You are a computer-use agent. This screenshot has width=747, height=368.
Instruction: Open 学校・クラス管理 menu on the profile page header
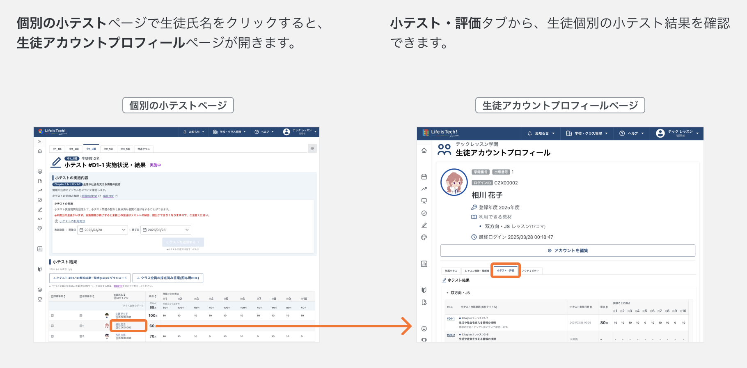[x=587, y=133]
